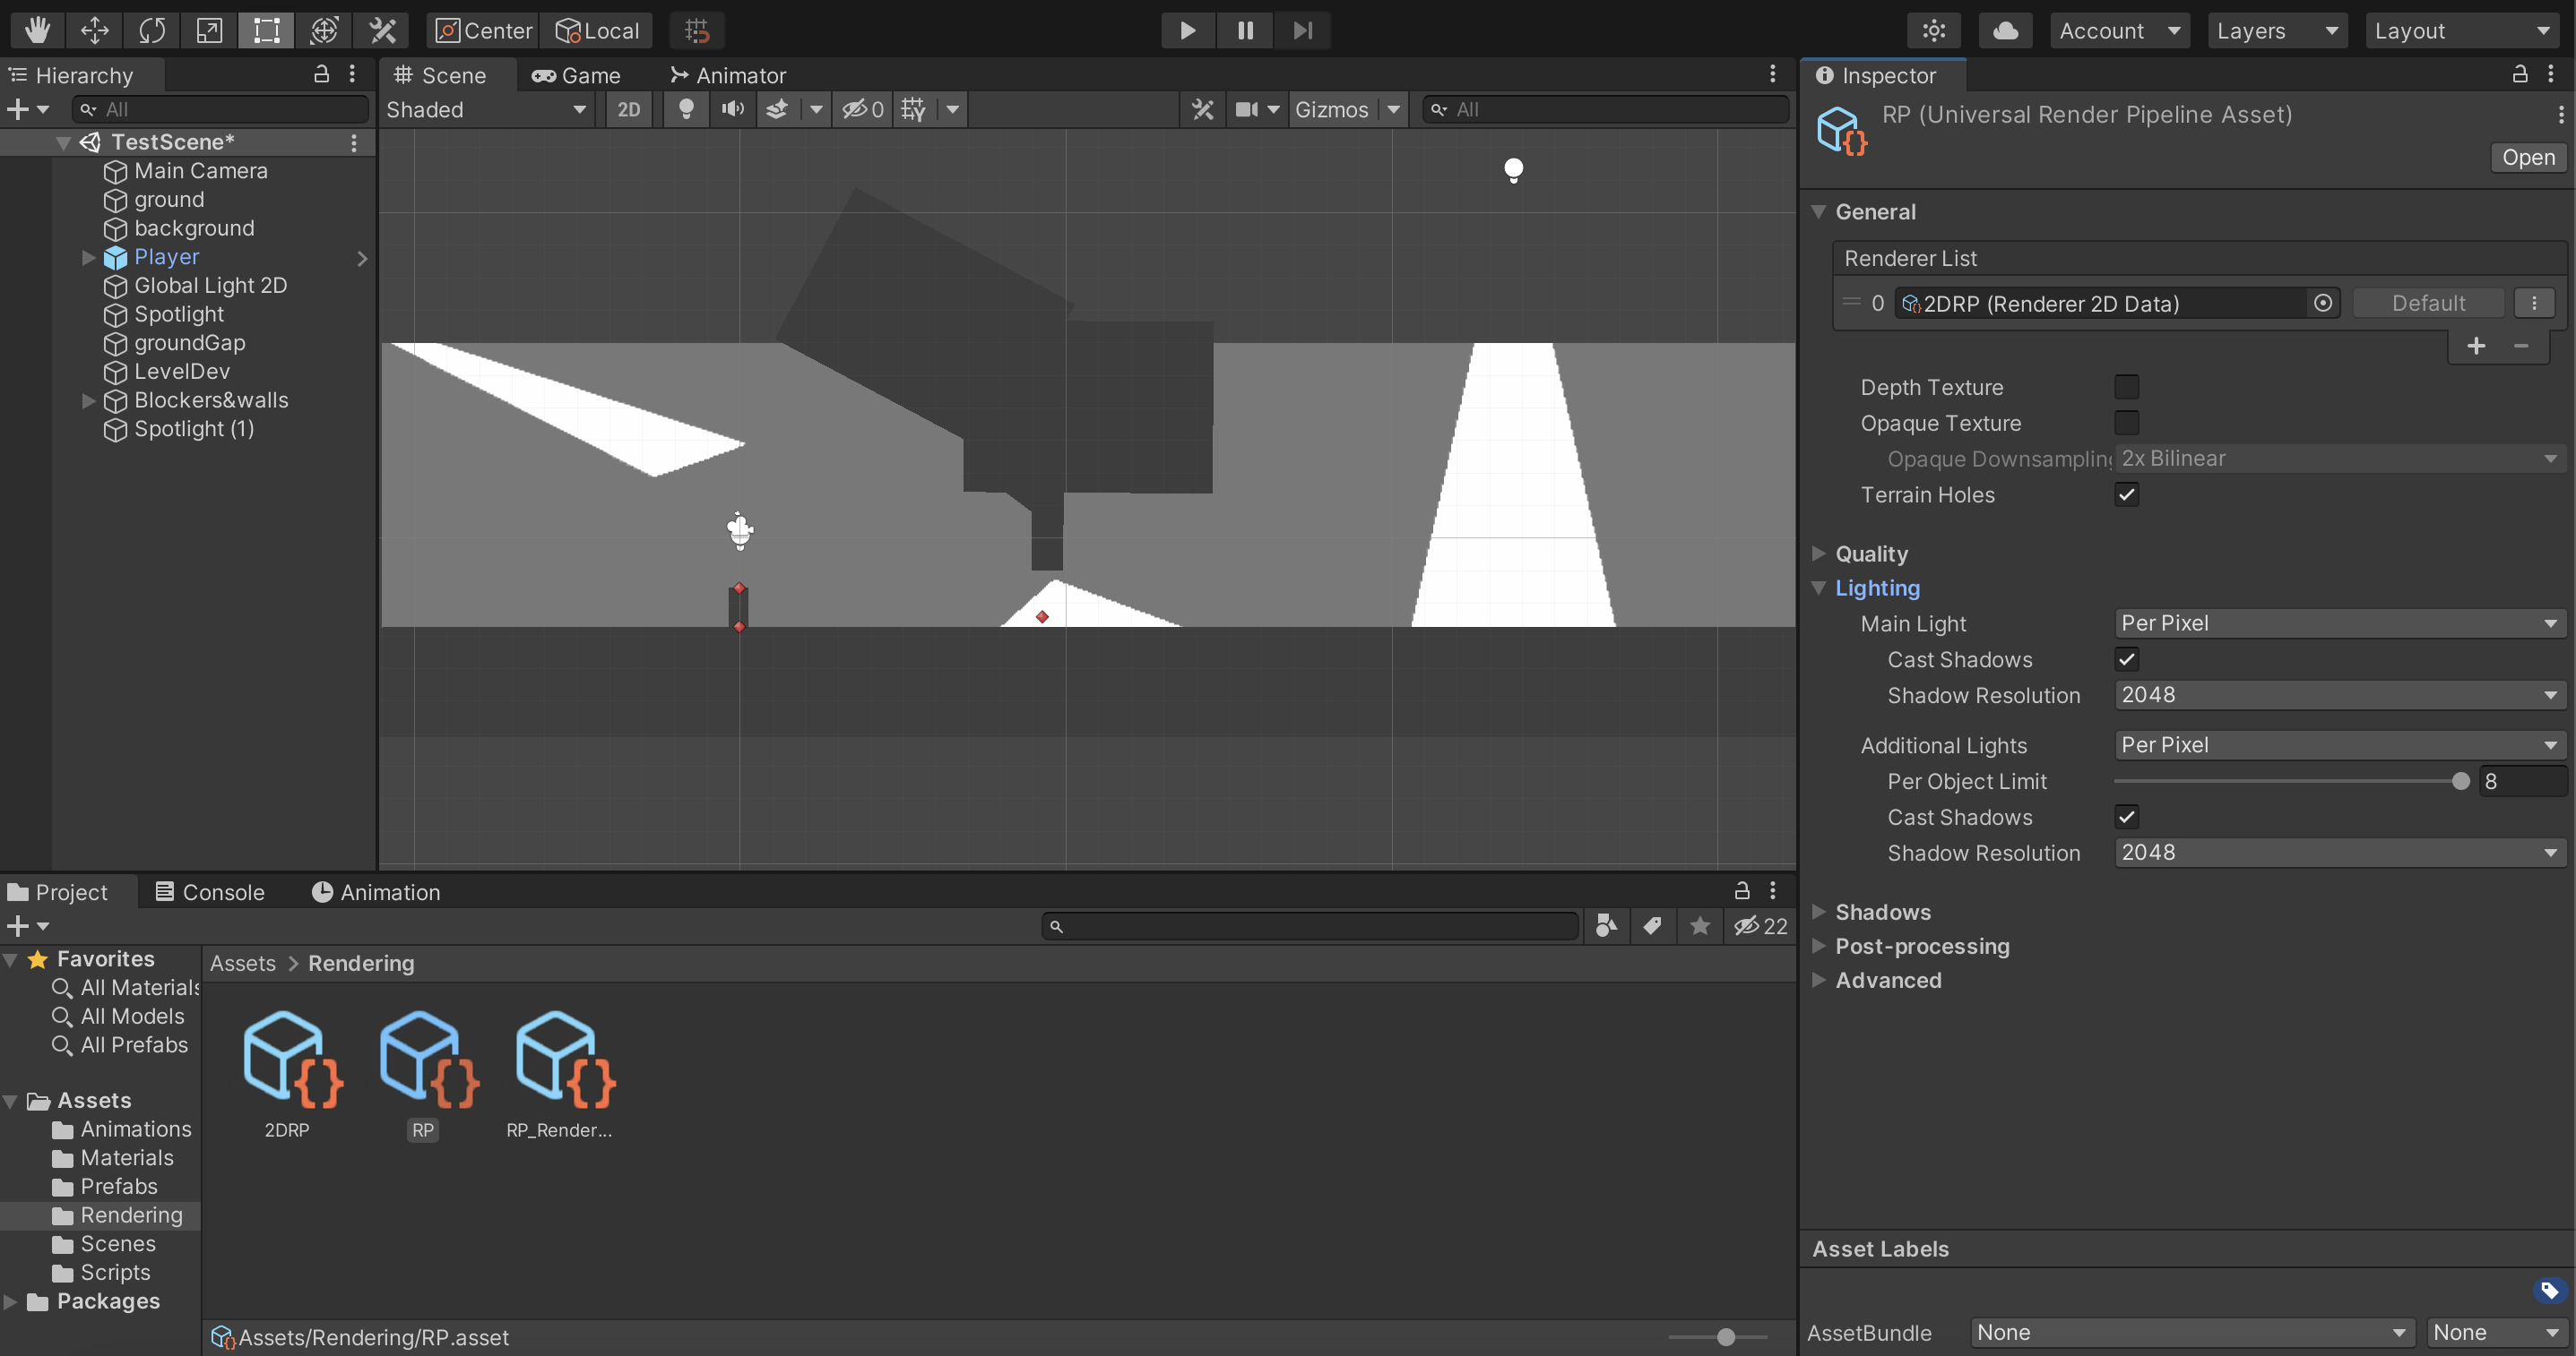Expand the Blockers&walls hierarchy item

tap(89, 400)
